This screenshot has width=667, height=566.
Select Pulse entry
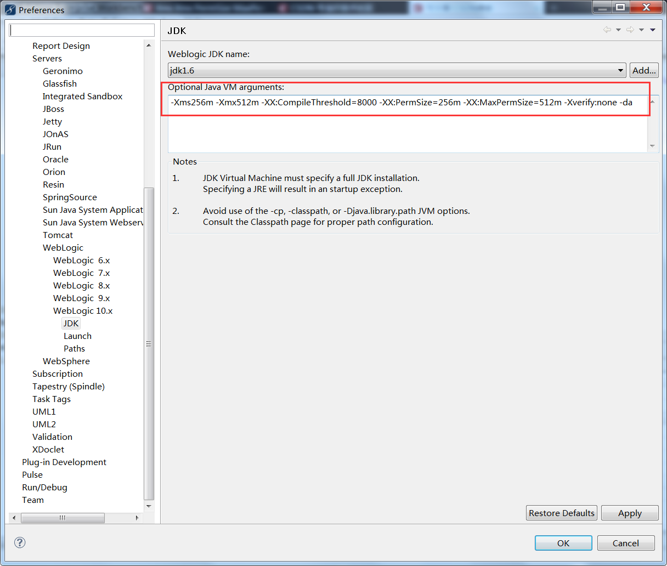tap(32, 475)
